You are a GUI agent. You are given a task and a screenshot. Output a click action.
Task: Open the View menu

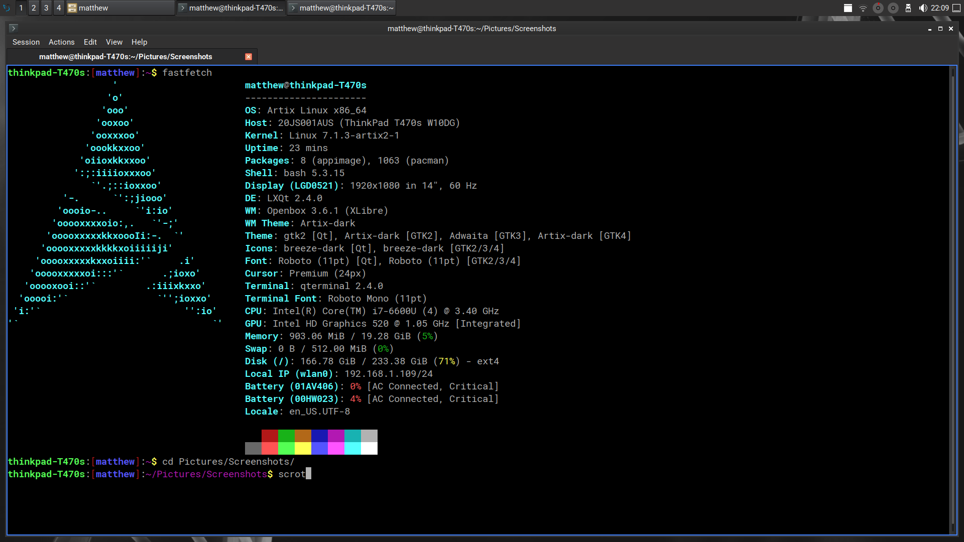pyautogui.click(x=114, y=42)
